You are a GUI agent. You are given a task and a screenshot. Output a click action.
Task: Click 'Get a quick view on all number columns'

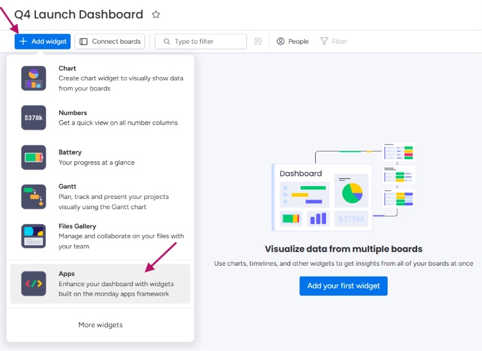coord(118,123)
